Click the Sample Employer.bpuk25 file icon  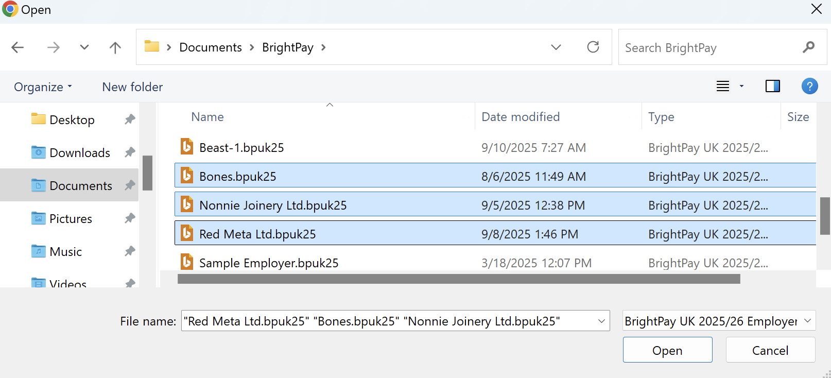[x=187, y=262]
